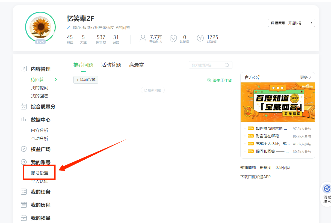
Task: Switch to the 高悬赏 tab
Action: (137, 65)
